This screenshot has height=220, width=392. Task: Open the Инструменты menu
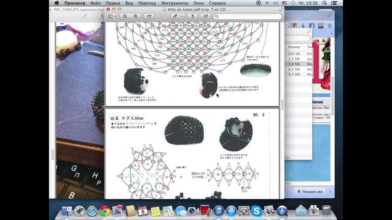click(x=175, y=3)
